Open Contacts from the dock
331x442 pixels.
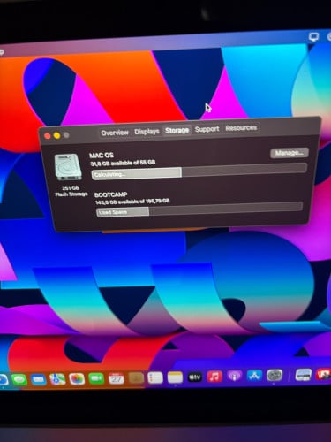[x=136, y=378]
